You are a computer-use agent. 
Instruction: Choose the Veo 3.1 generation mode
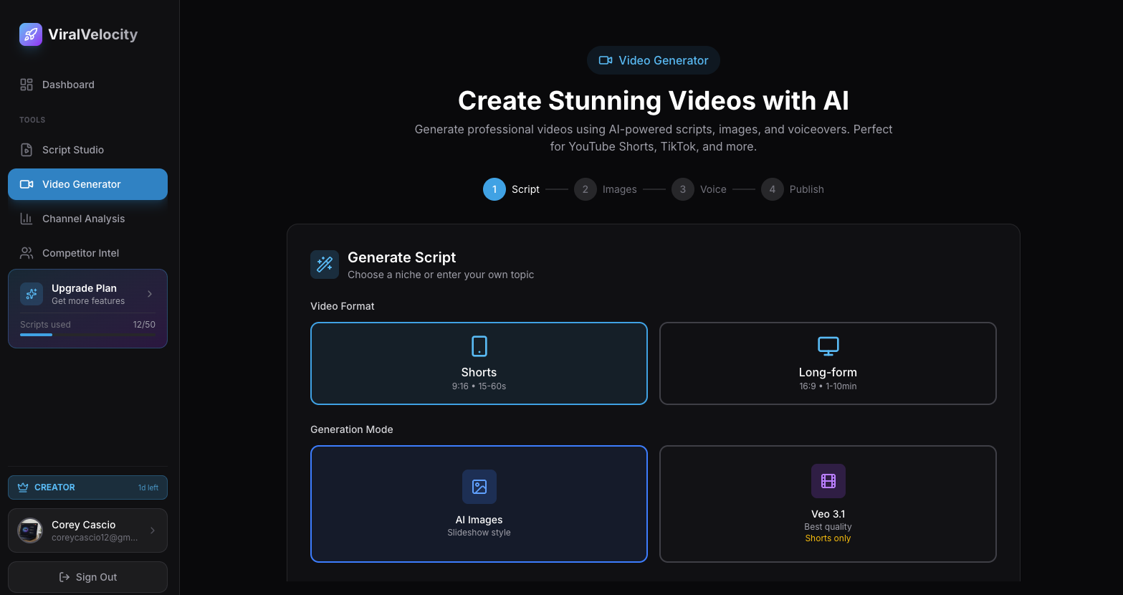coord(828,503)
